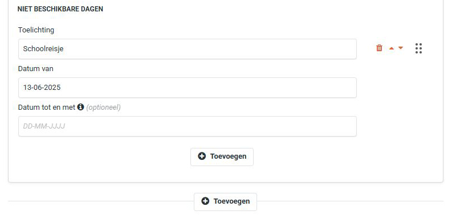Screen dimensions: 452x219
Task: Click the empty Datum tot en met field
Action: click(x=188, y=126)
